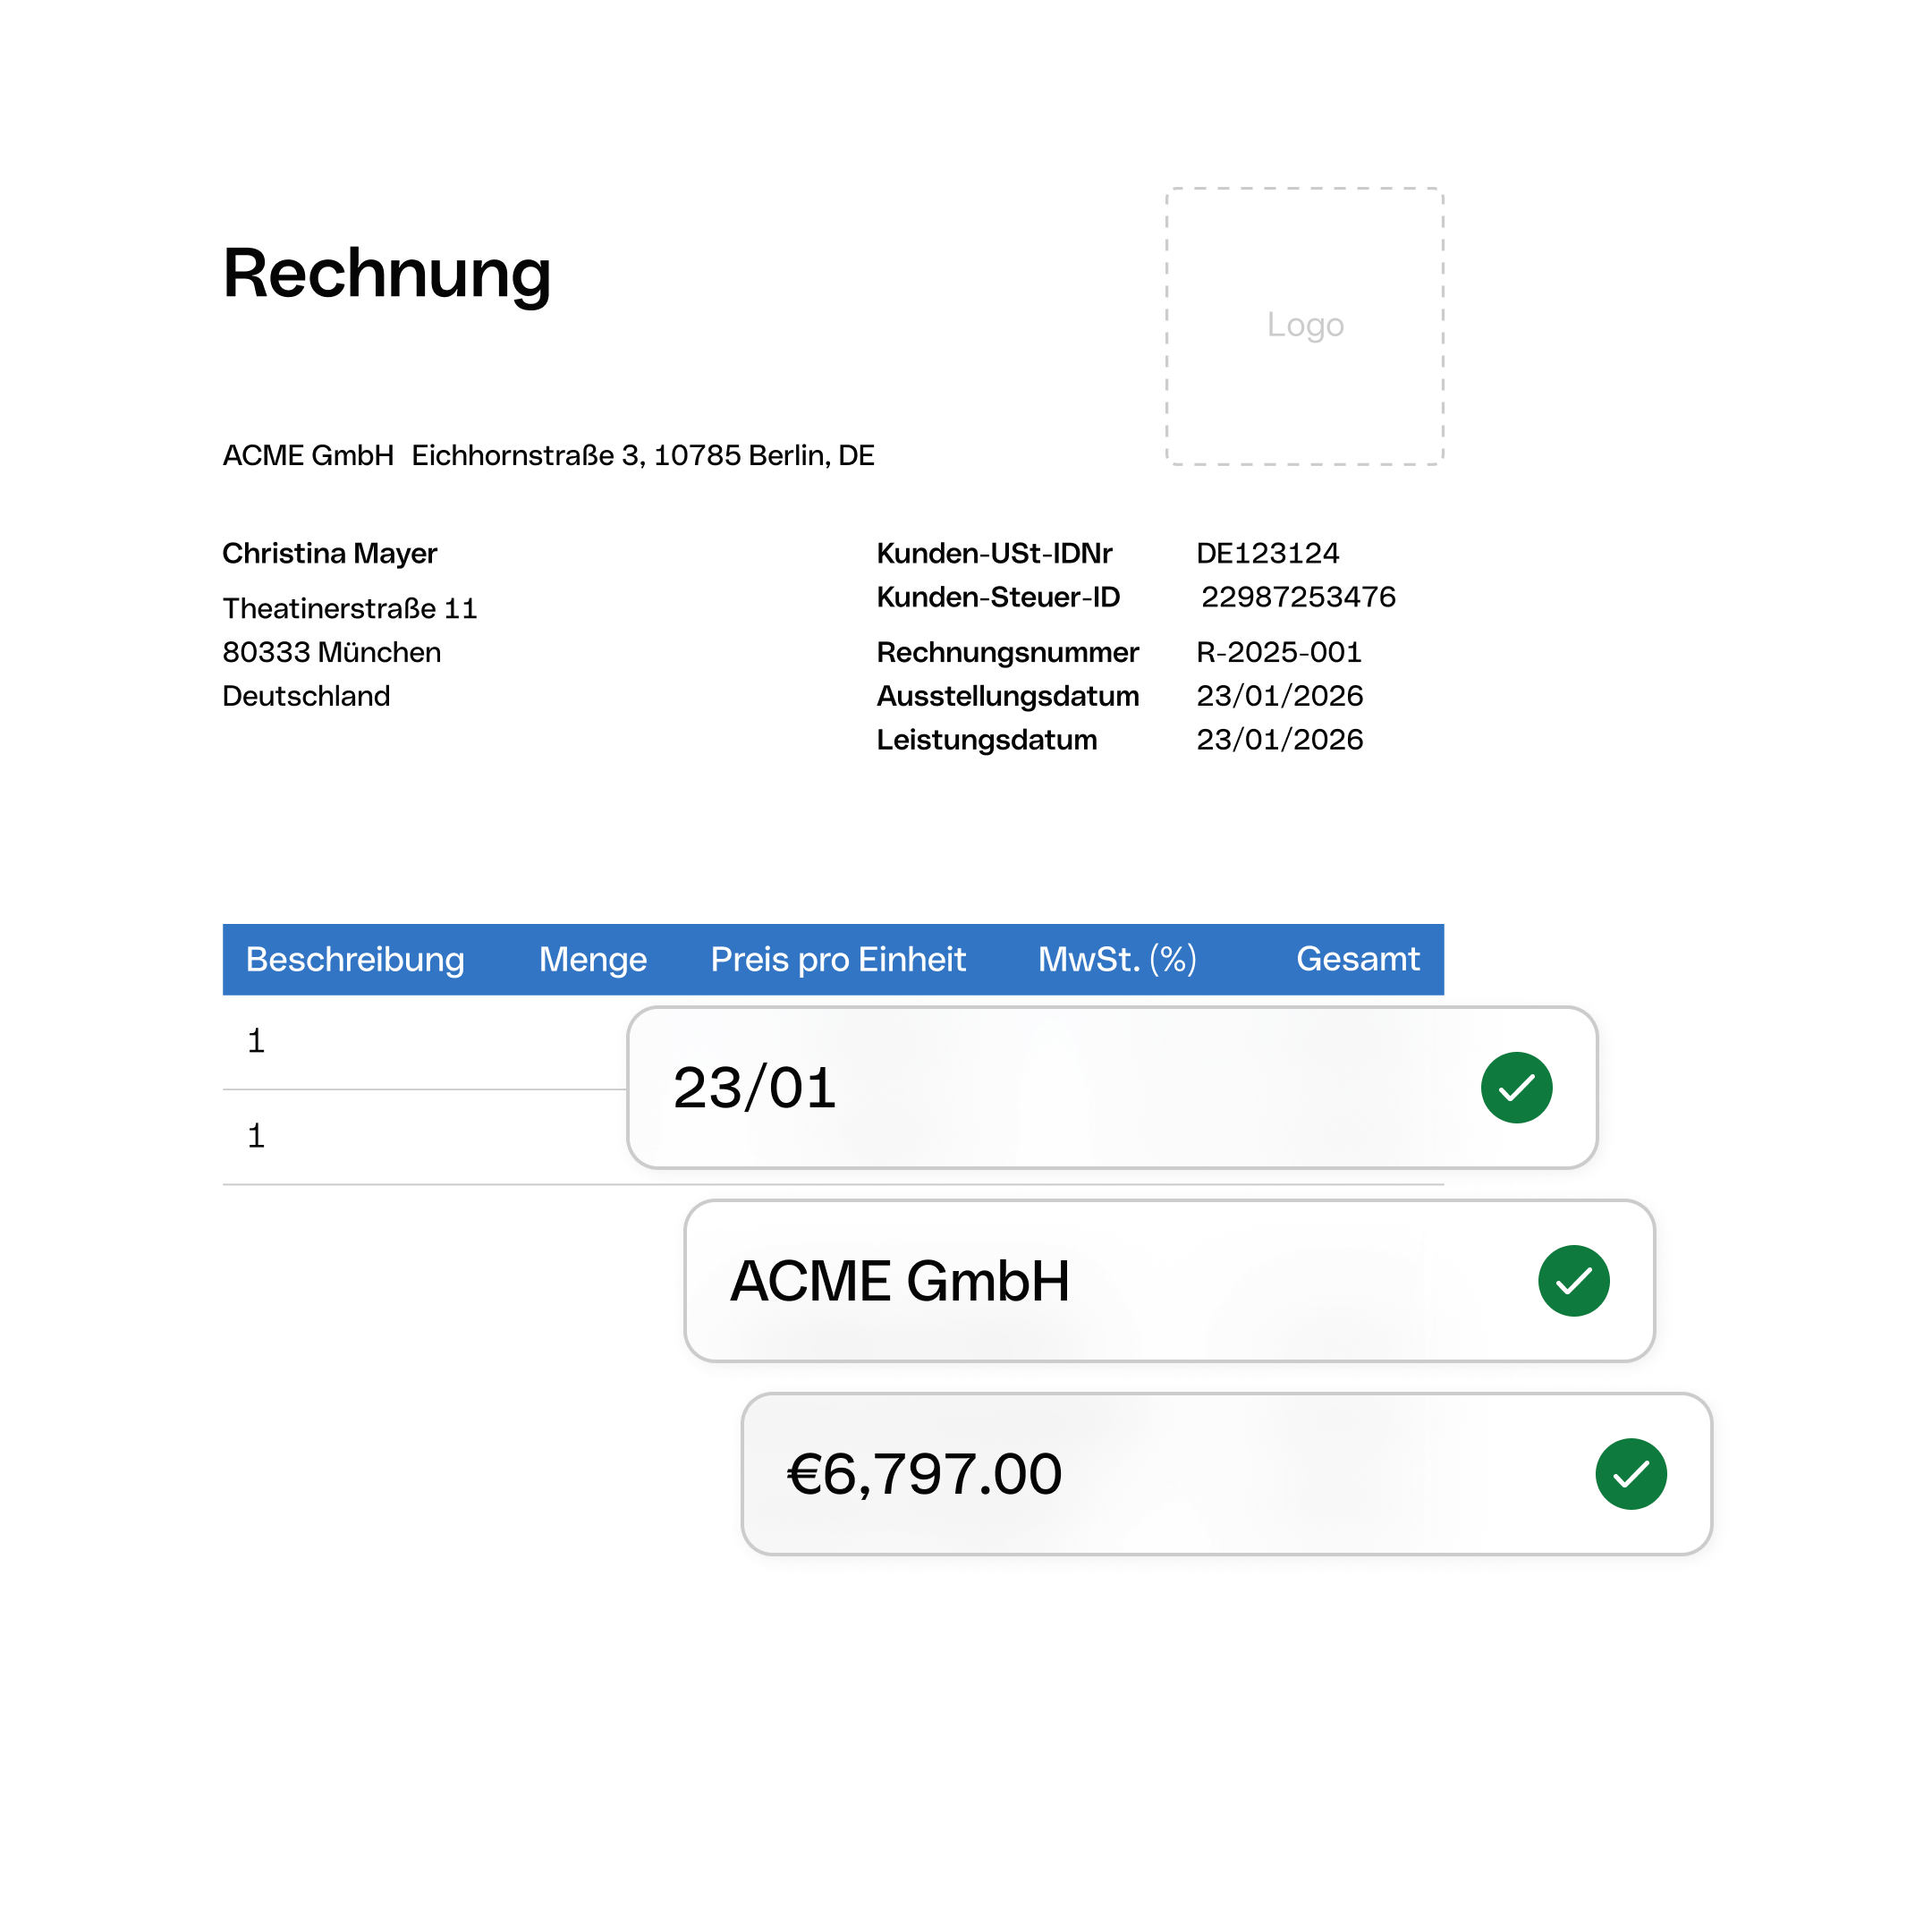Click the ACME GmbH sender name above address
The height and width of the screenshot is (1932, 1932).
pos(308,455)
